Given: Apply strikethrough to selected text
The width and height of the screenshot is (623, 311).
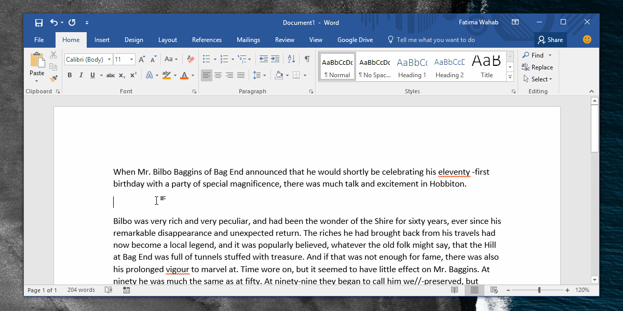Looking at the screenshot, I should click(110, 75).
